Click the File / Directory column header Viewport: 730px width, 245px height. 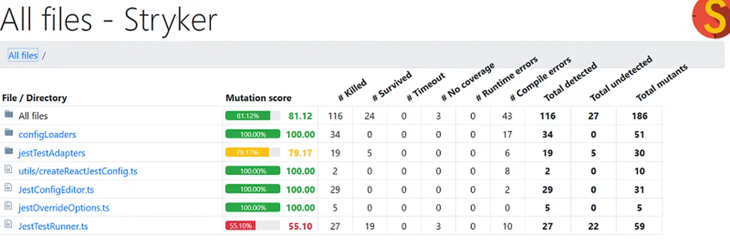coord(34,98)
